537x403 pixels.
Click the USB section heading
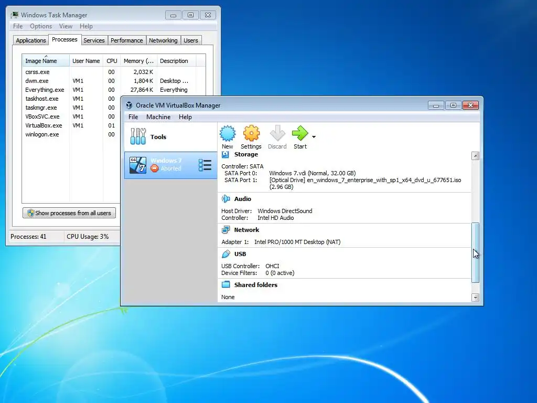click(x=240, y=254)
